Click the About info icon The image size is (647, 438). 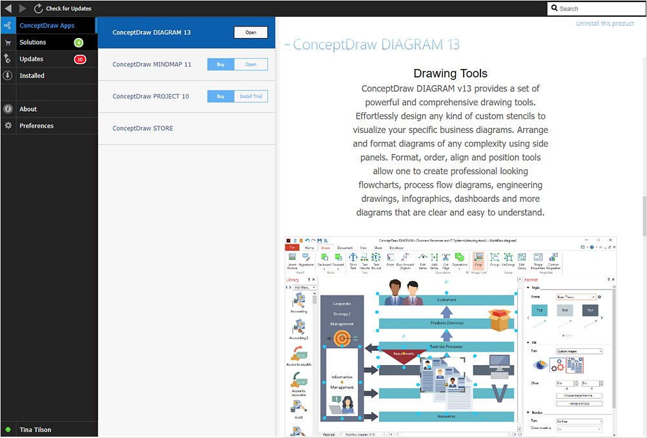8,109
